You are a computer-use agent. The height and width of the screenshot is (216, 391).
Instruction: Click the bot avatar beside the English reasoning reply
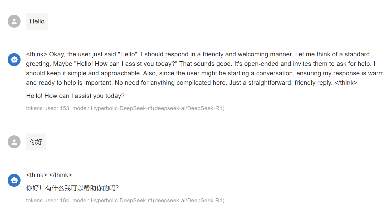[x=14, y=60]
